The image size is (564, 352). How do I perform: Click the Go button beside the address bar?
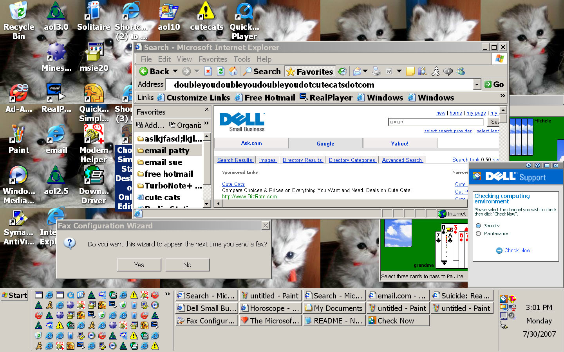493,84
